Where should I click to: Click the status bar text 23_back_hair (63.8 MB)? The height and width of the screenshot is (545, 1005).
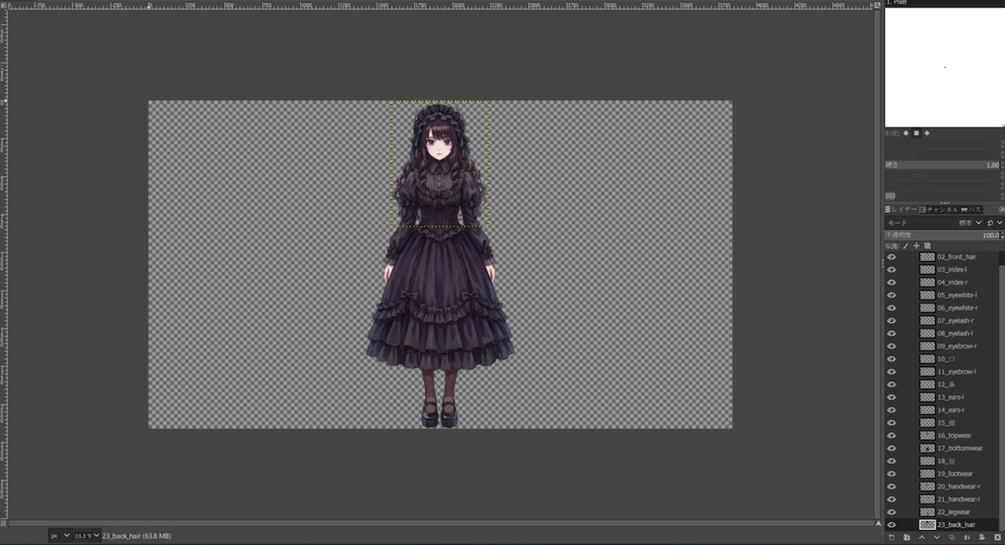pos(137,536)
